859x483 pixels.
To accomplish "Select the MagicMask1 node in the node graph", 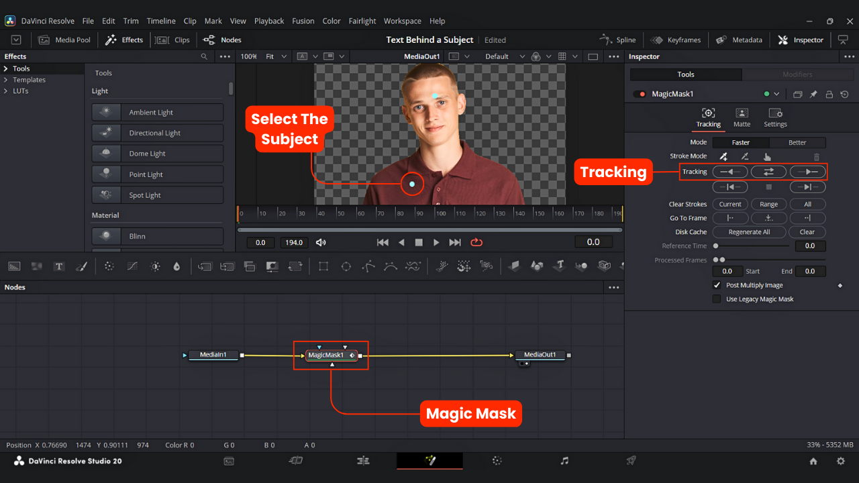I will [x=329, y=355].
